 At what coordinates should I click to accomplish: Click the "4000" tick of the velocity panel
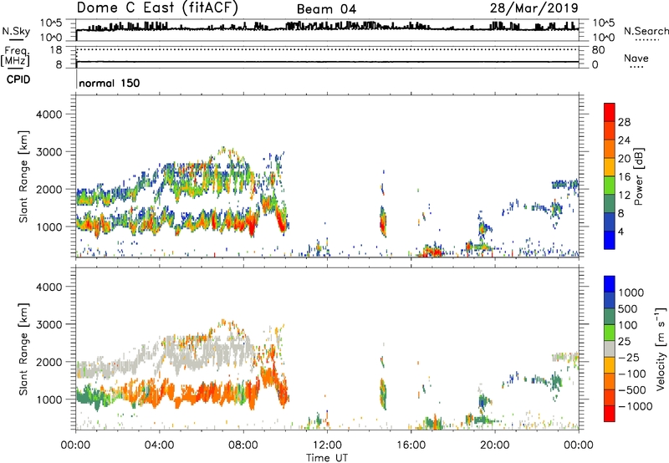tap(49, 287)
